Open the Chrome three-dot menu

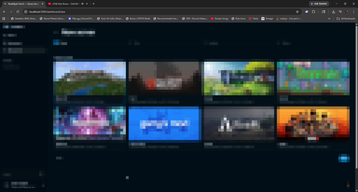point(354,12)
